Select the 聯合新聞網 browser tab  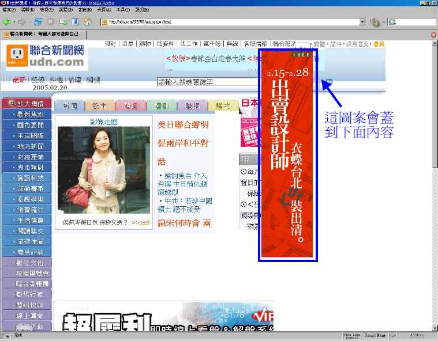[44, 35]
